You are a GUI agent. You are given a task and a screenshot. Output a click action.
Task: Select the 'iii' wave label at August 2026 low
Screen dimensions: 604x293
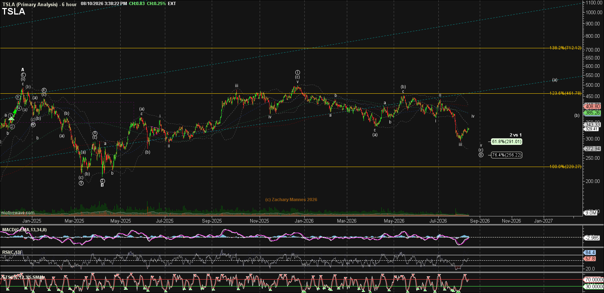point(460,145)
